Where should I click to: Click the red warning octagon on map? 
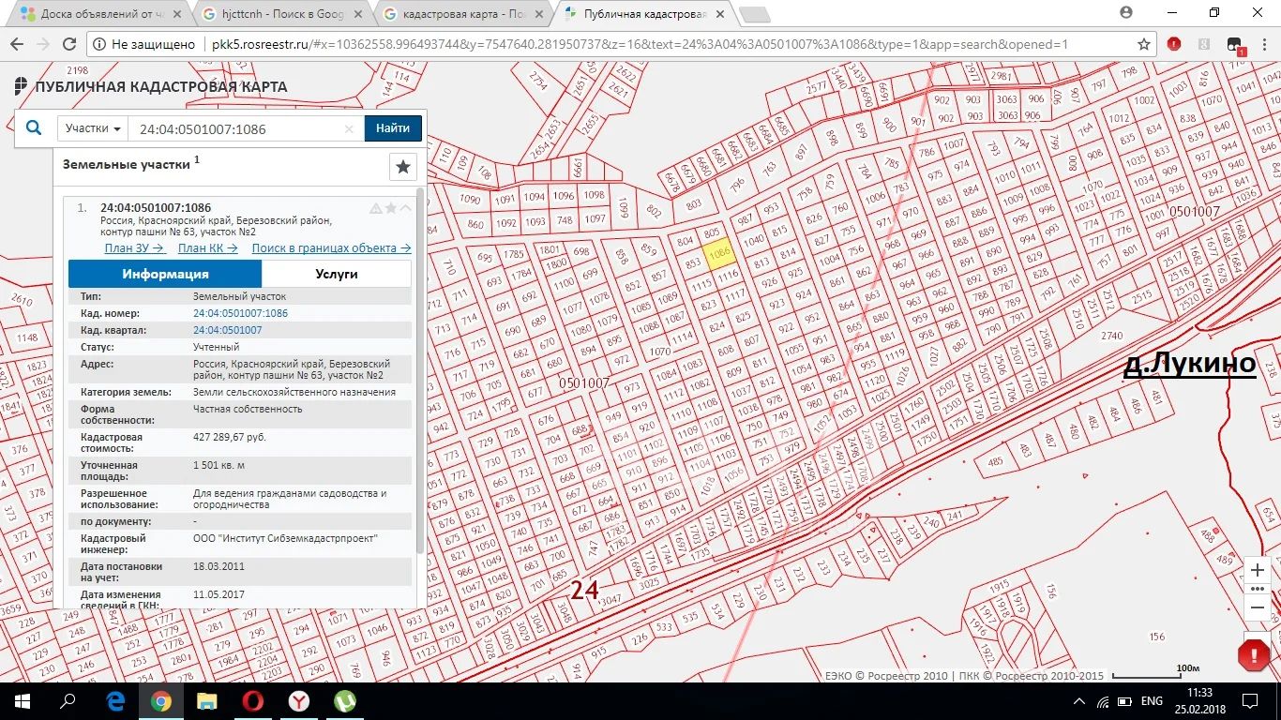[1254, 655]
